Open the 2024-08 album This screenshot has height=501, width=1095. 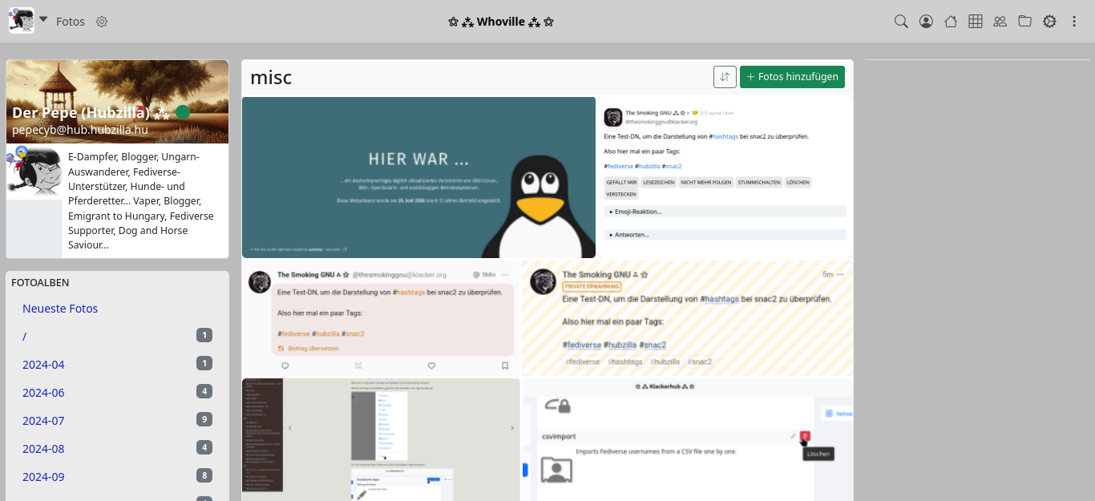click(x=43, y=449)
